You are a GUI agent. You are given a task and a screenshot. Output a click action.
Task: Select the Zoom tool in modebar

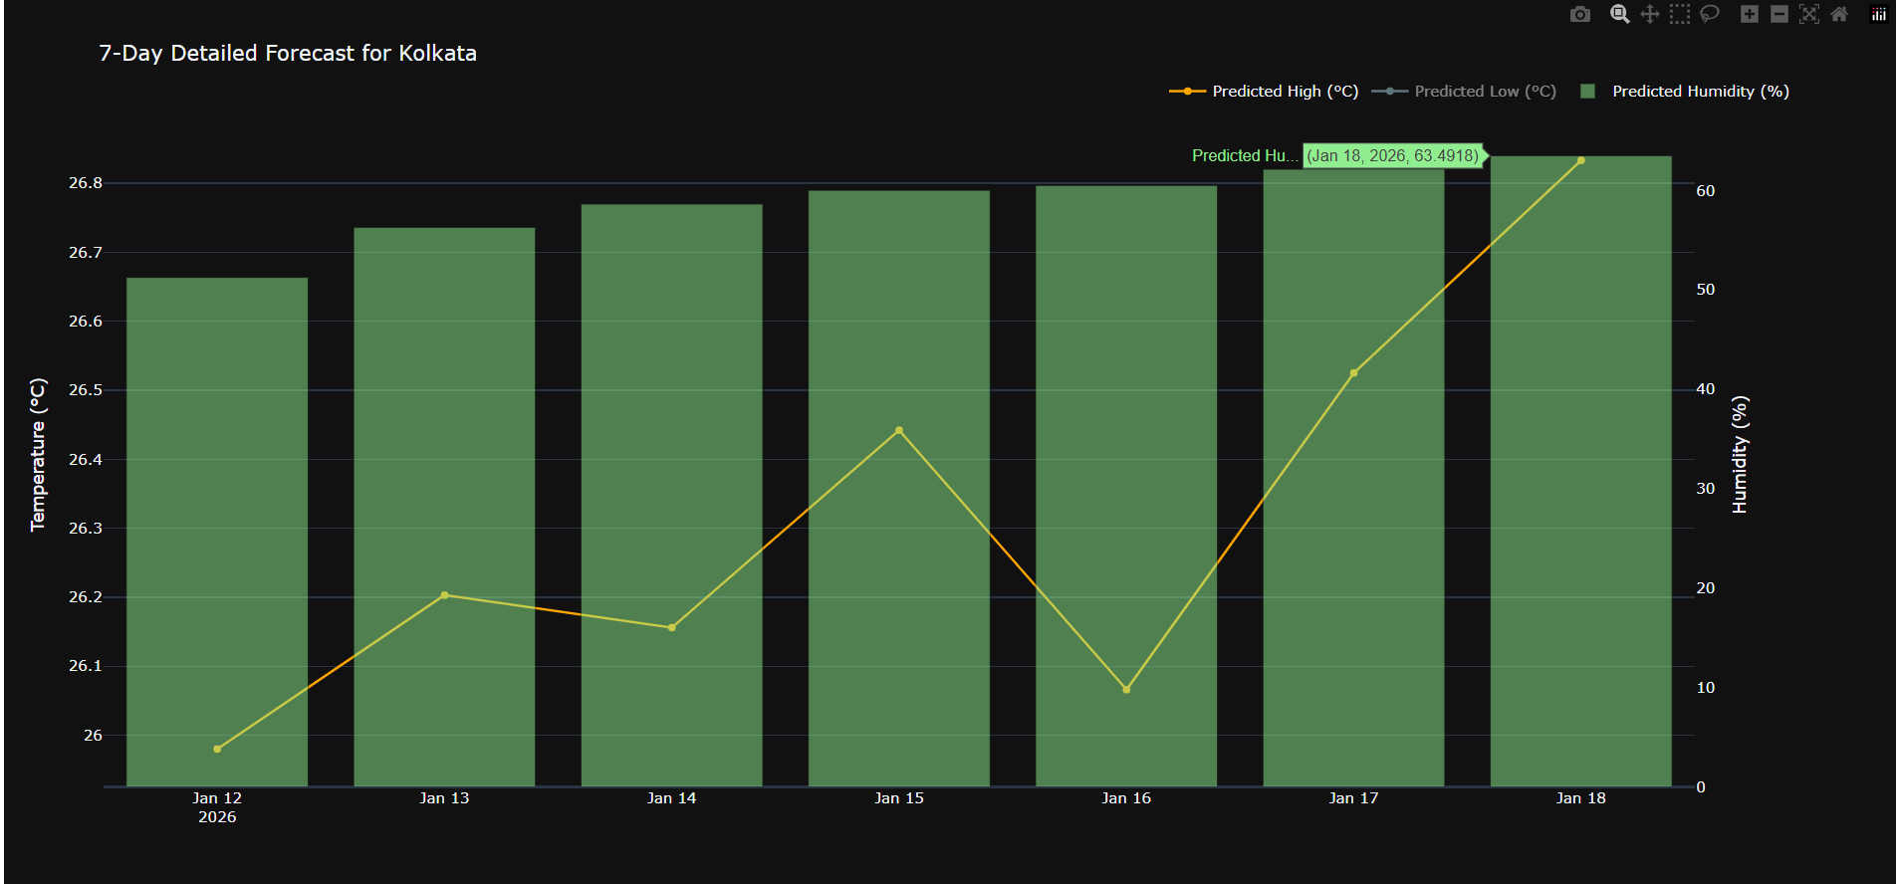(1619, 14)
